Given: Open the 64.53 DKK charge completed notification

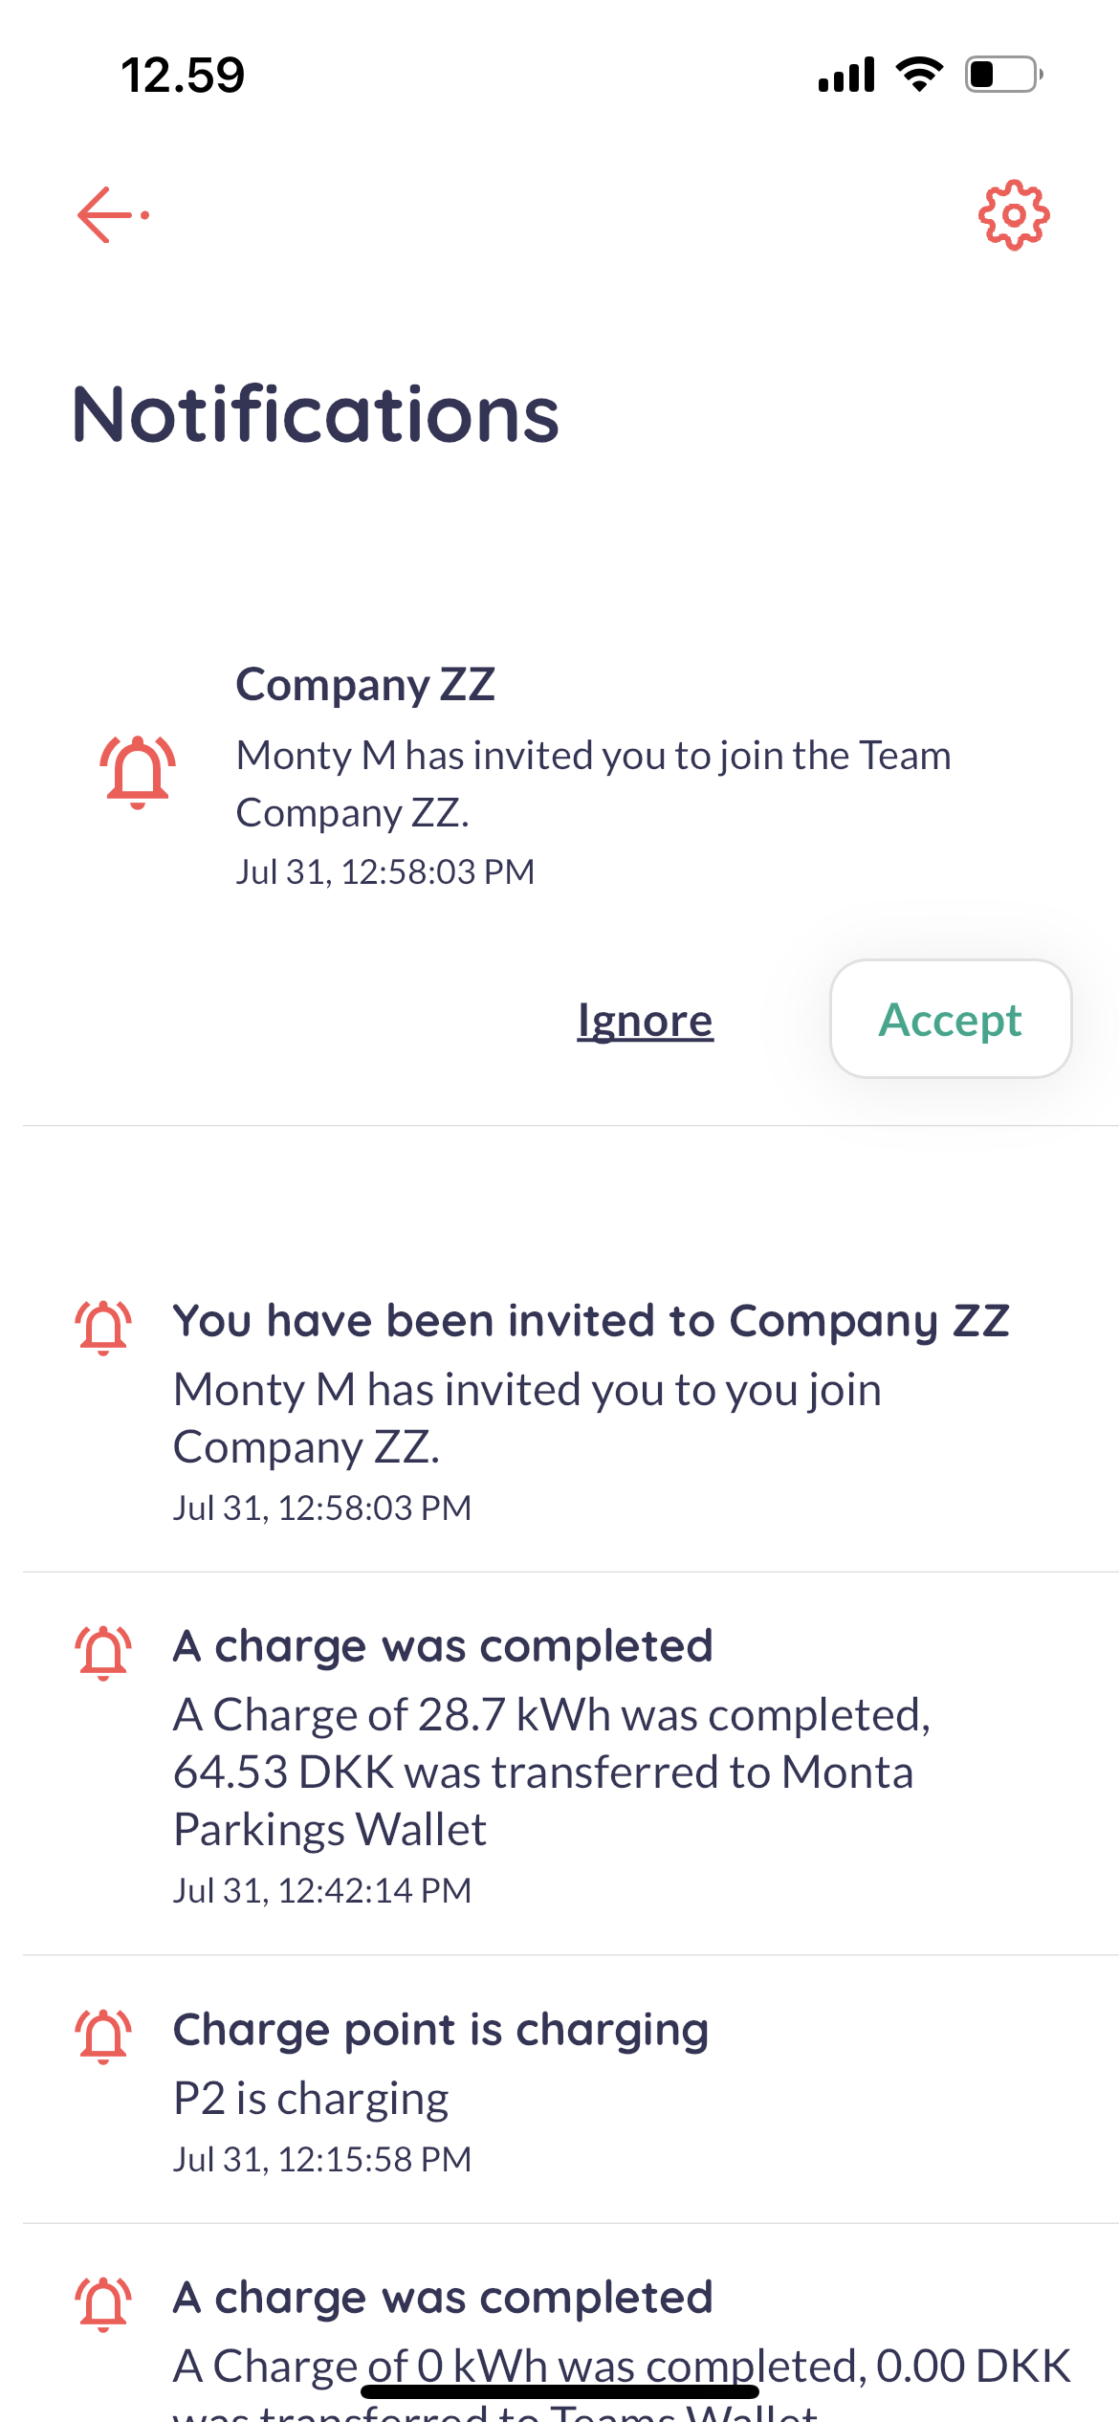Looking at the screenshot, I should click(552, 1772).
